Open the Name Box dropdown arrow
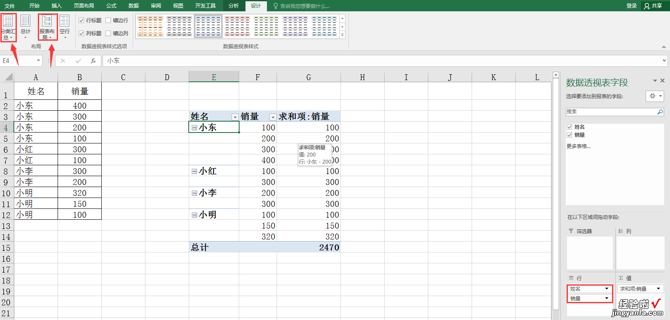Image resolution: width=670 pixels, height=320 pixels. [38, 61]
